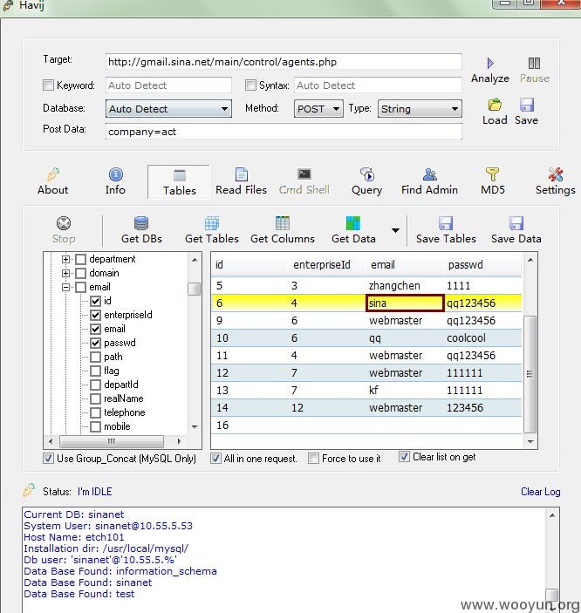Click the Clear Log link
581x613 pixels.
click(540, 492)
